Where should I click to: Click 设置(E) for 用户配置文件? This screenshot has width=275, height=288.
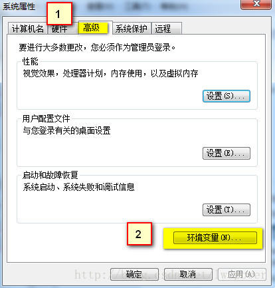click(227, 153)
